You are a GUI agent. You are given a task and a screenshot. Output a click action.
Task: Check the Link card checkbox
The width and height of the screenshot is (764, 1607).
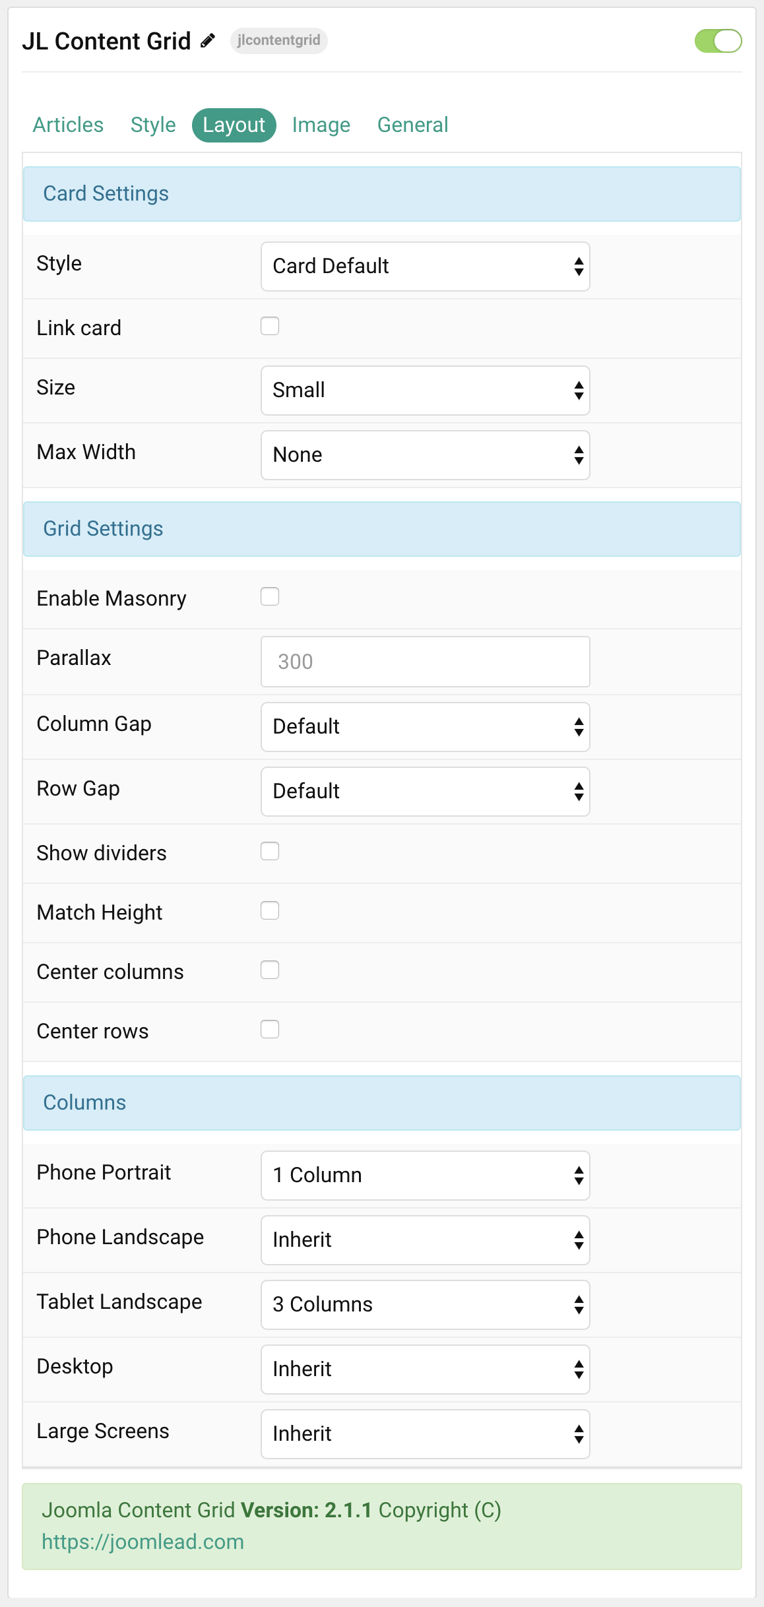coord(270,326)
